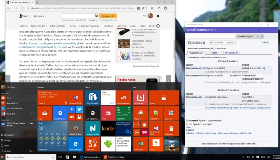Image resolution: width=280 pixels, height=160 pixels.
Task: Open the Mail tile
Action: point(45,113)
